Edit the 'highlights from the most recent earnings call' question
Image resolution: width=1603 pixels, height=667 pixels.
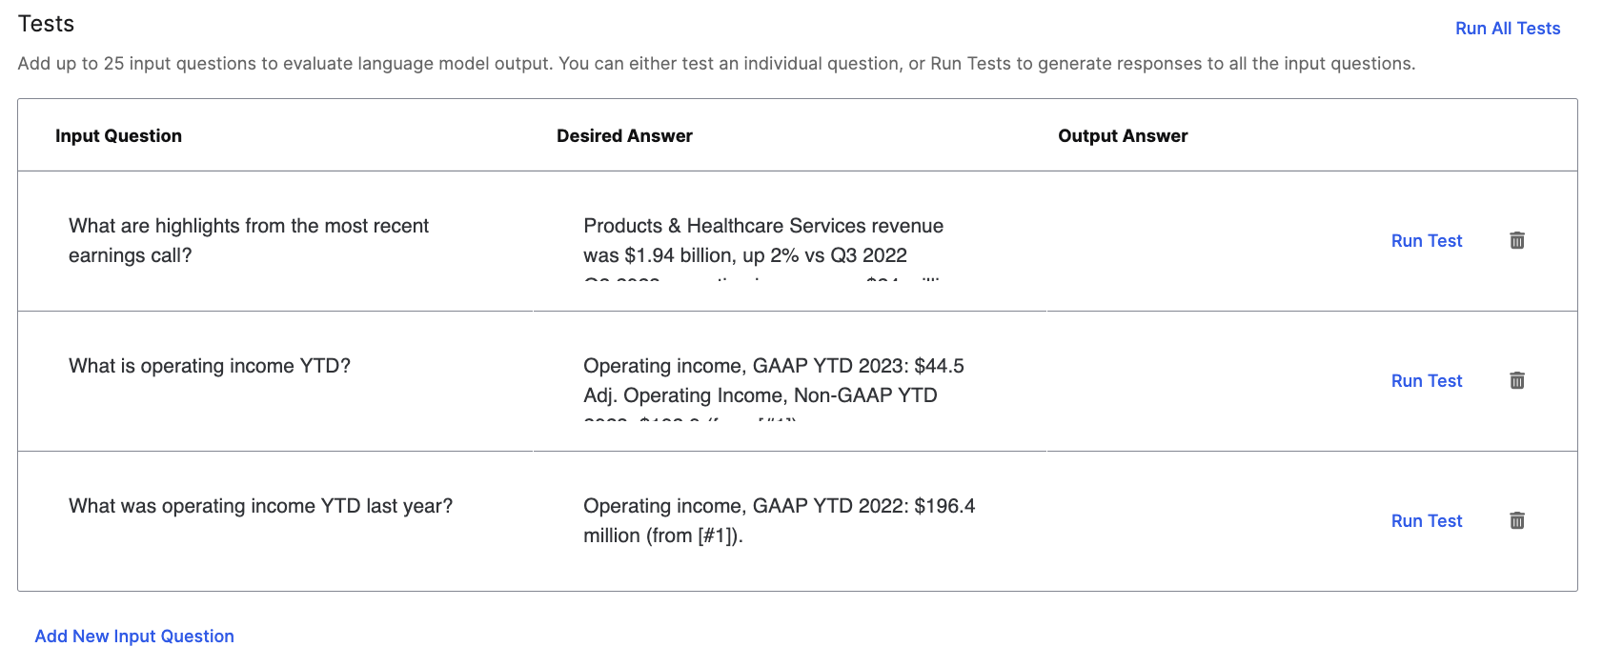click(249, 240)
